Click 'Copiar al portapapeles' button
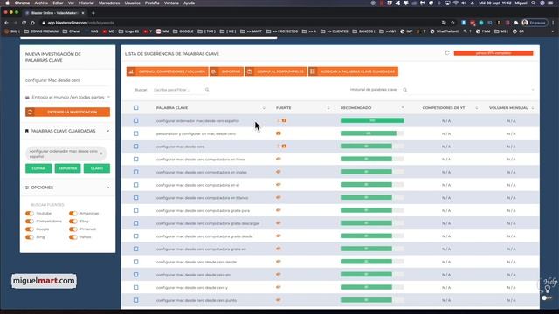The width and height of the screenshot is (559, 314). 276,72
